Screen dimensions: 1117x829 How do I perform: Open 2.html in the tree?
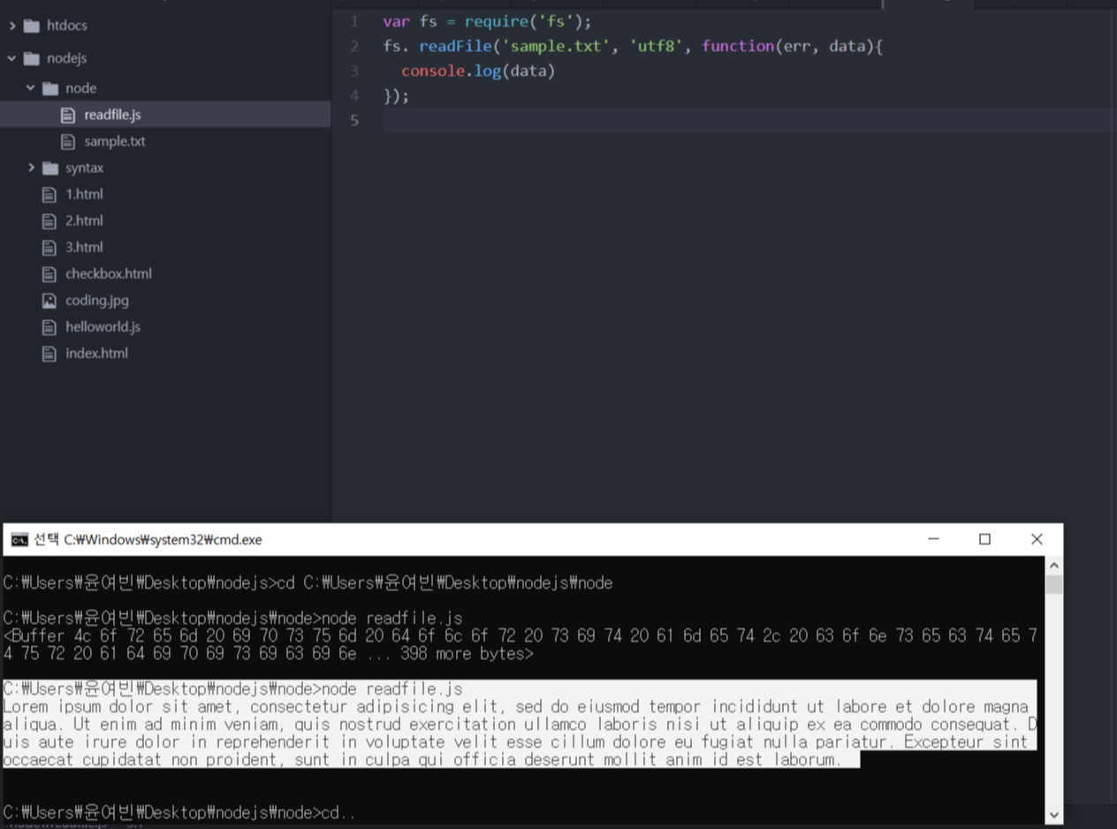coord(84,221)
